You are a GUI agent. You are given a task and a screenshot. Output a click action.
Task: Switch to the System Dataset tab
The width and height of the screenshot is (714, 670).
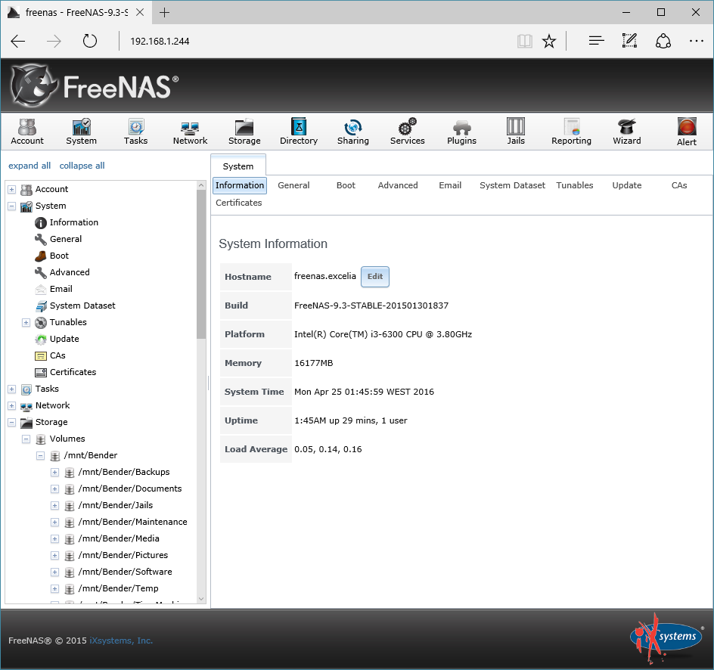tap(512, 185)
